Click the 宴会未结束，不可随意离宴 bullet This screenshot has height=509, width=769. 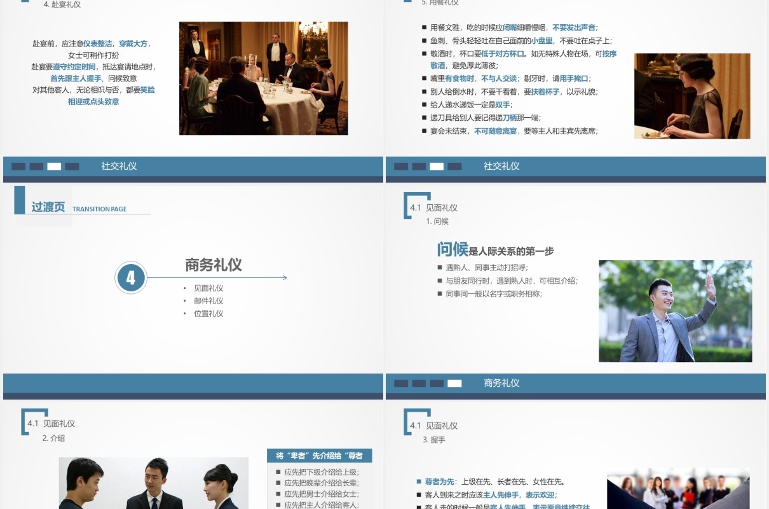click(x=510, y=131)
